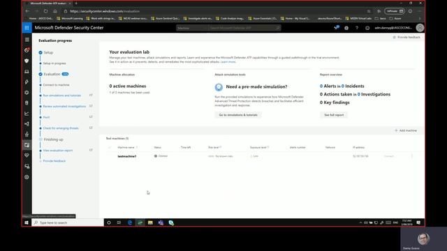Open the shield Incidents sidebar icon
The height and width of the screenshot is (251, 447).
[27, 61]
